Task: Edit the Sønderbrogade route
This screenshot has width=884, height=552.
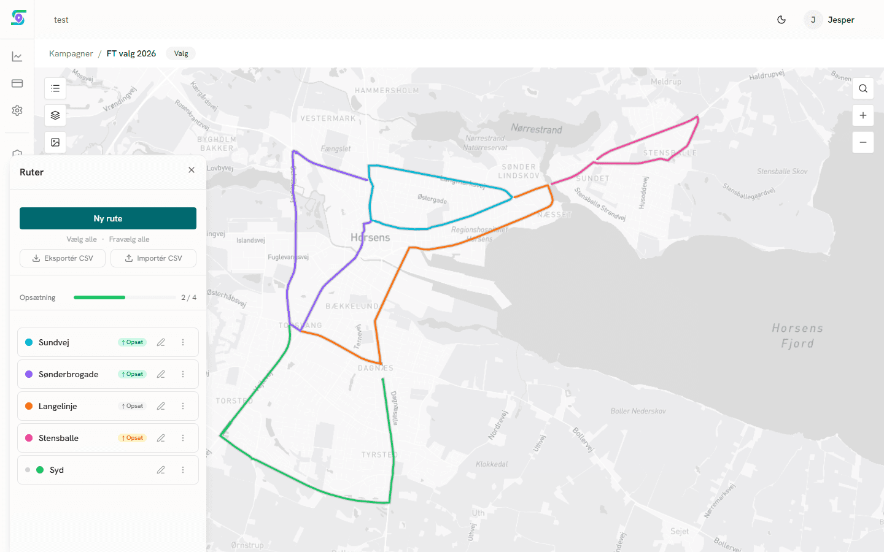Action: [x=161, y=374]
